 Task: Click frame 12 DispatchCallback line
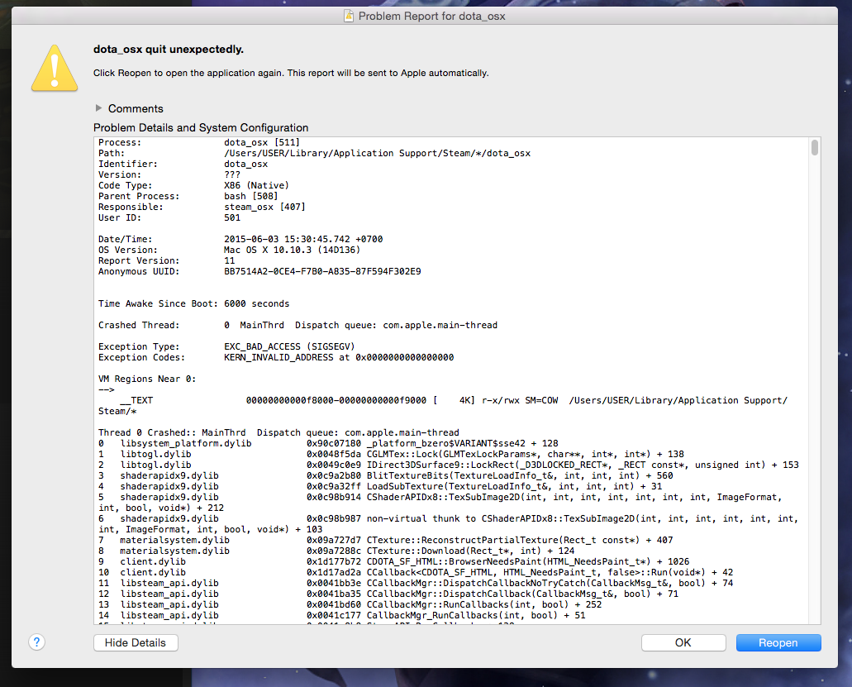[x=388, y=594]
